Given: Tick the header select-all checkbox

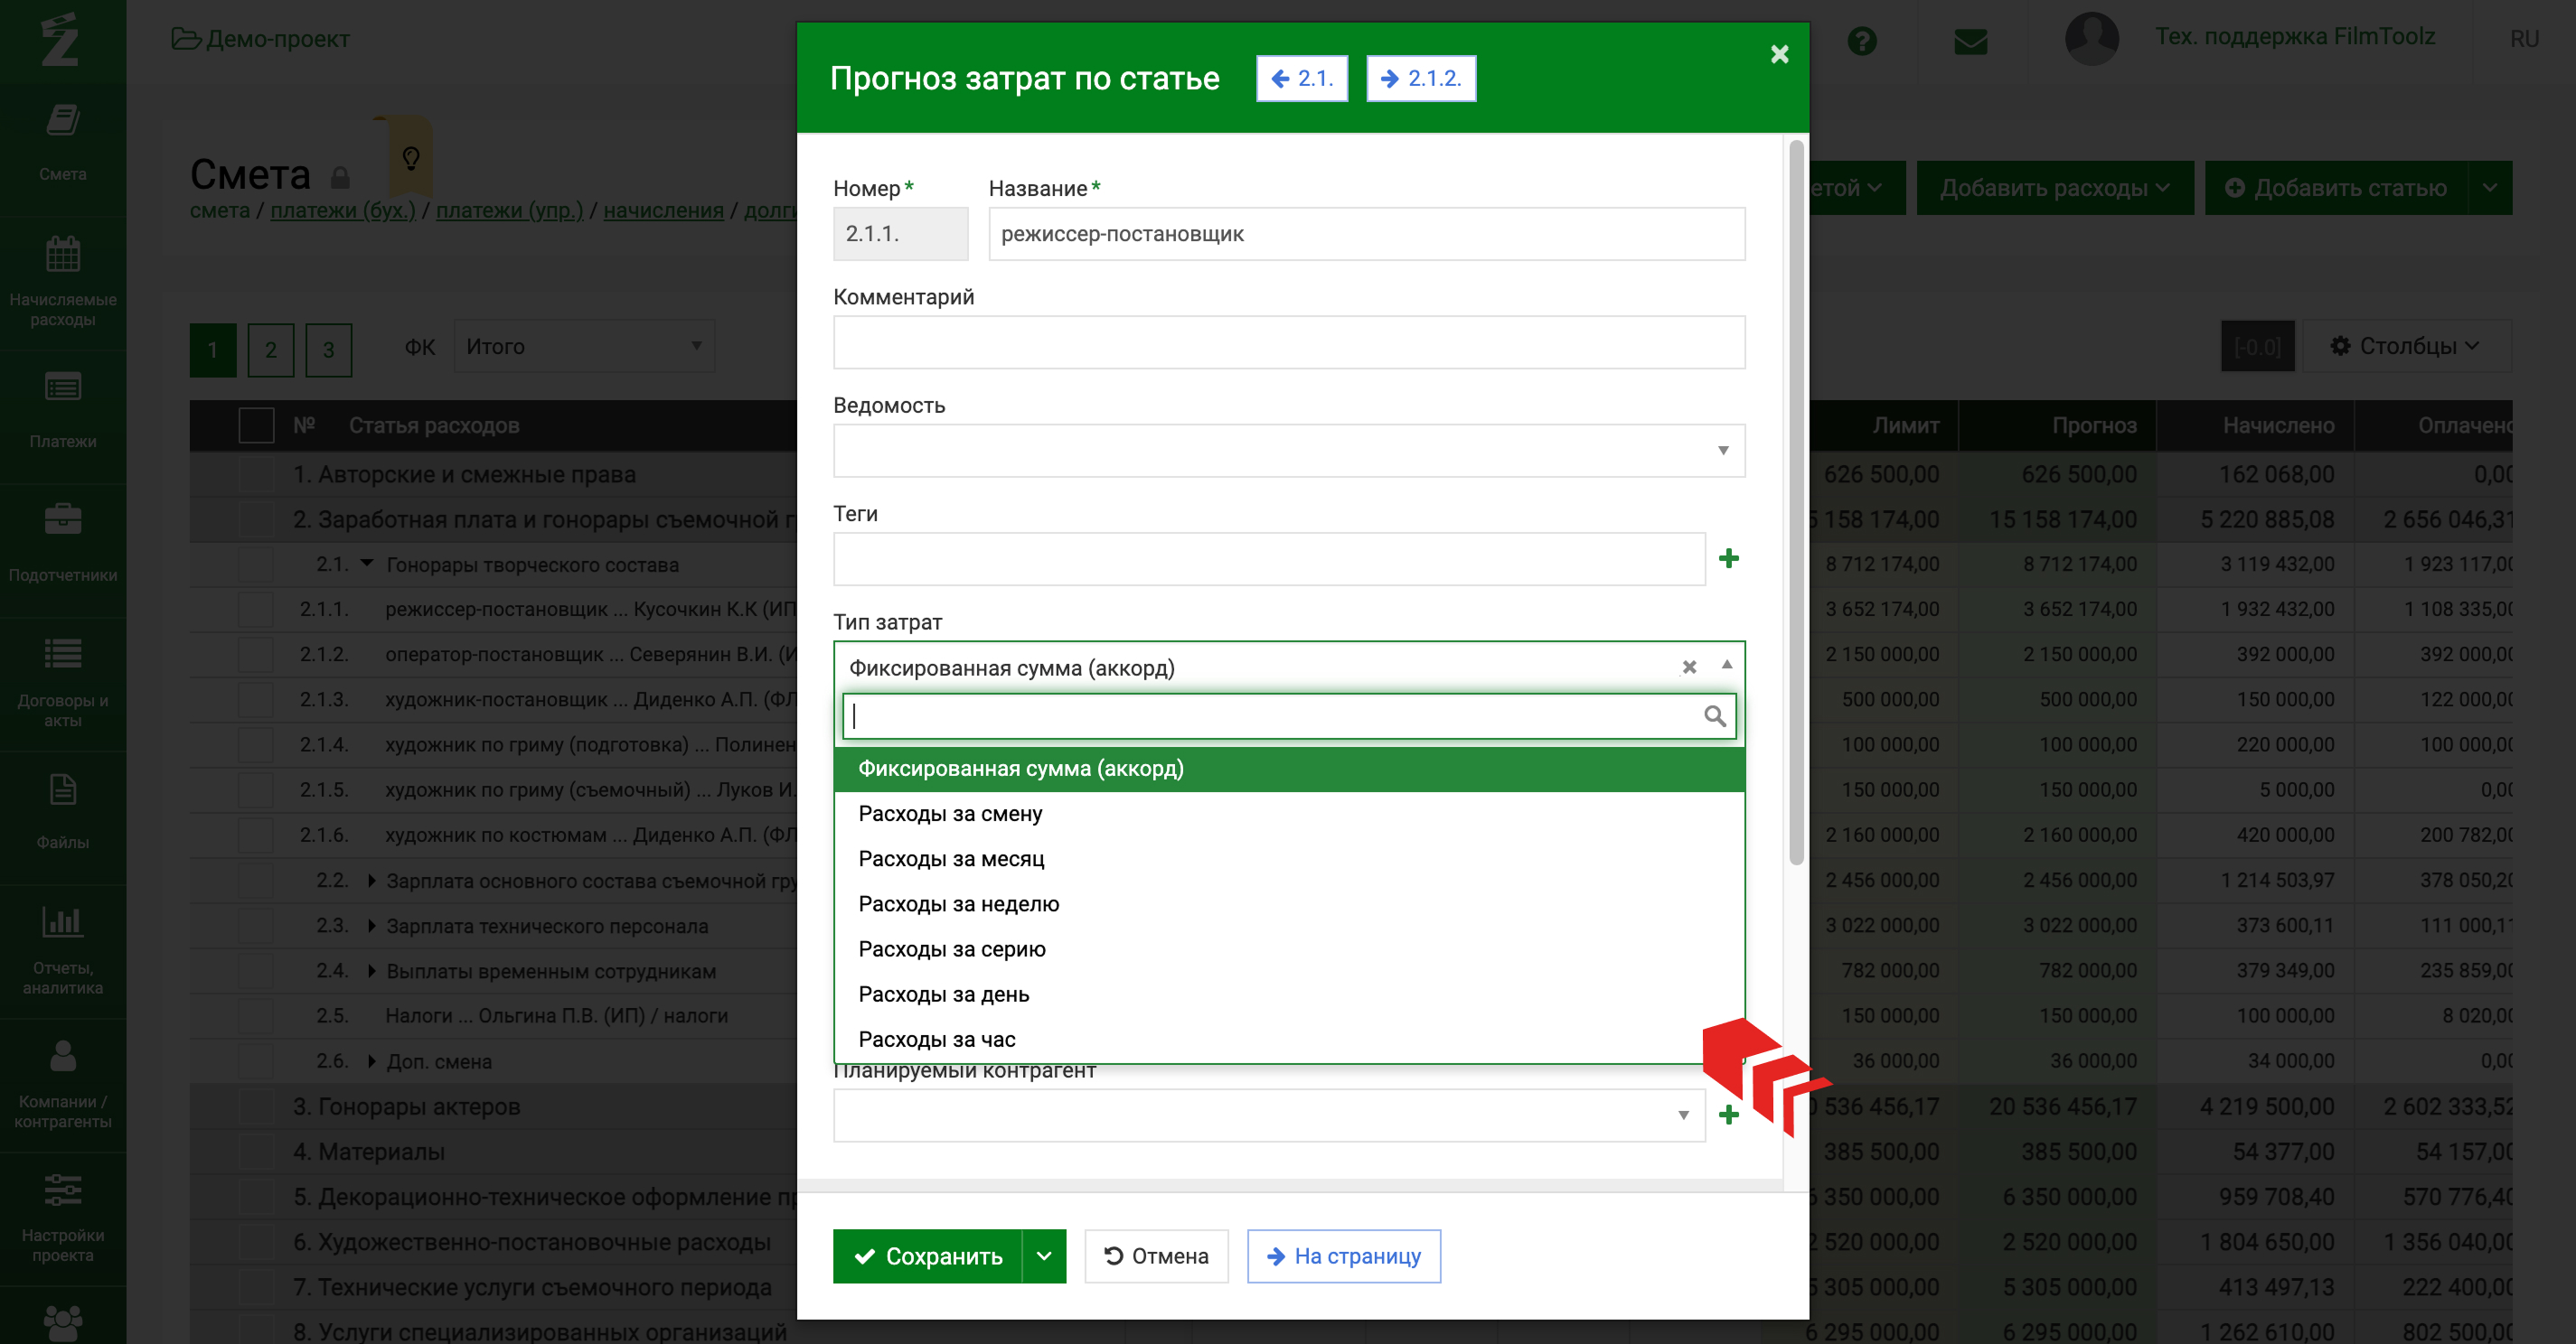Looking at the screenshot, I should coord(256,425).
